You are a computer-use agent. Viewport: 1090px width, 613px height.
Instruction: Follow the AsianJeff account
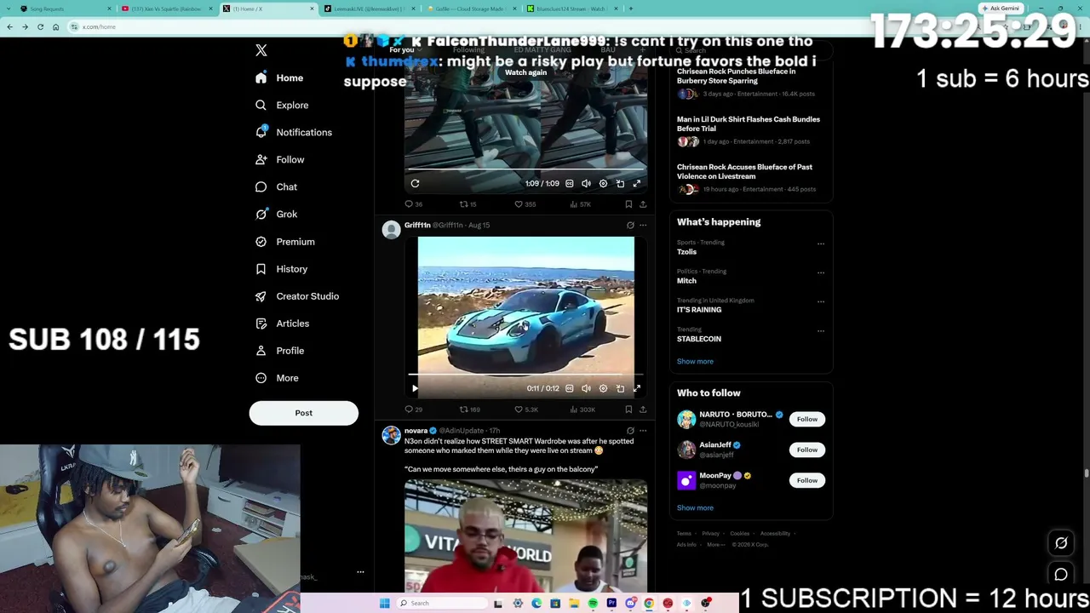pyautogui.click(x=807, y=450)
